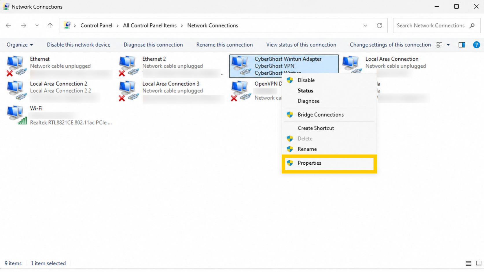484x272 pixels.
Task: Select the Ethernet 2 adapter icon
Action: [x=128, y=66]
